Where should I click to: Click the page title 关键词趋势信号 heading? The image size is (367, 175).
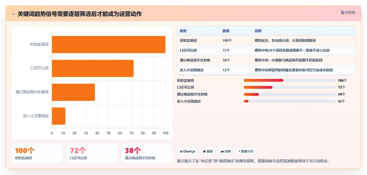[80, 14]
